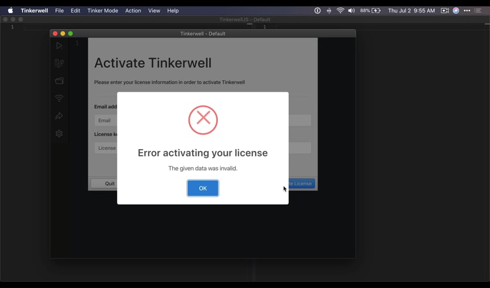Click the 'Tinkerwell - Default' window title
The height and width of the screenshot is (288, 490).
tap(203, 33)
